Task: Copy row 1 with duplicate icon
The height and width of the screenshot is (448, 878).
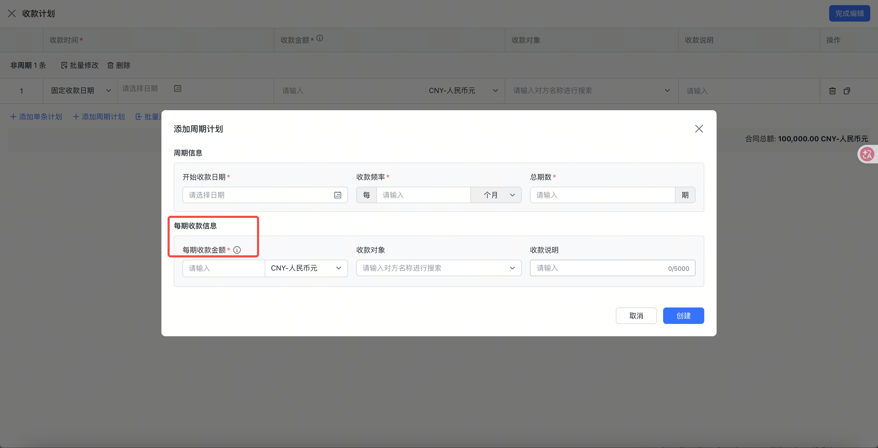Action: (847, 91)
